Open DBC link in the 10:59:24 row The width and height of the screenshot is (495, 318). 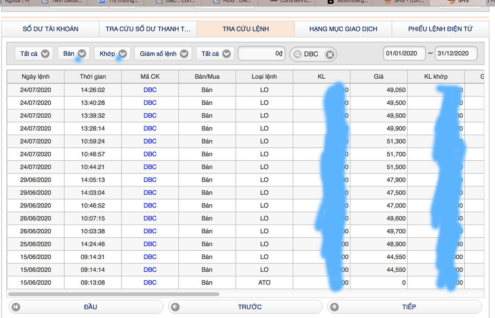click(150, 141)
